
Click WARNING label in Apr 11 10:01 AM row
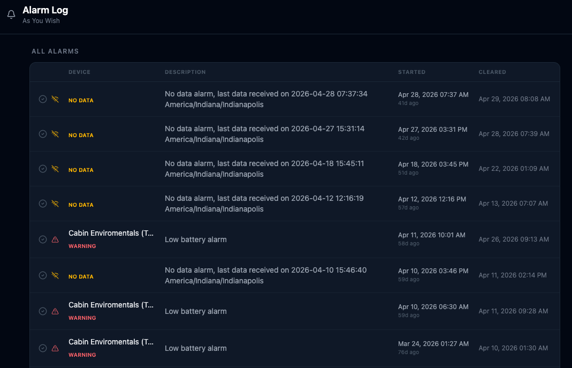82,246
